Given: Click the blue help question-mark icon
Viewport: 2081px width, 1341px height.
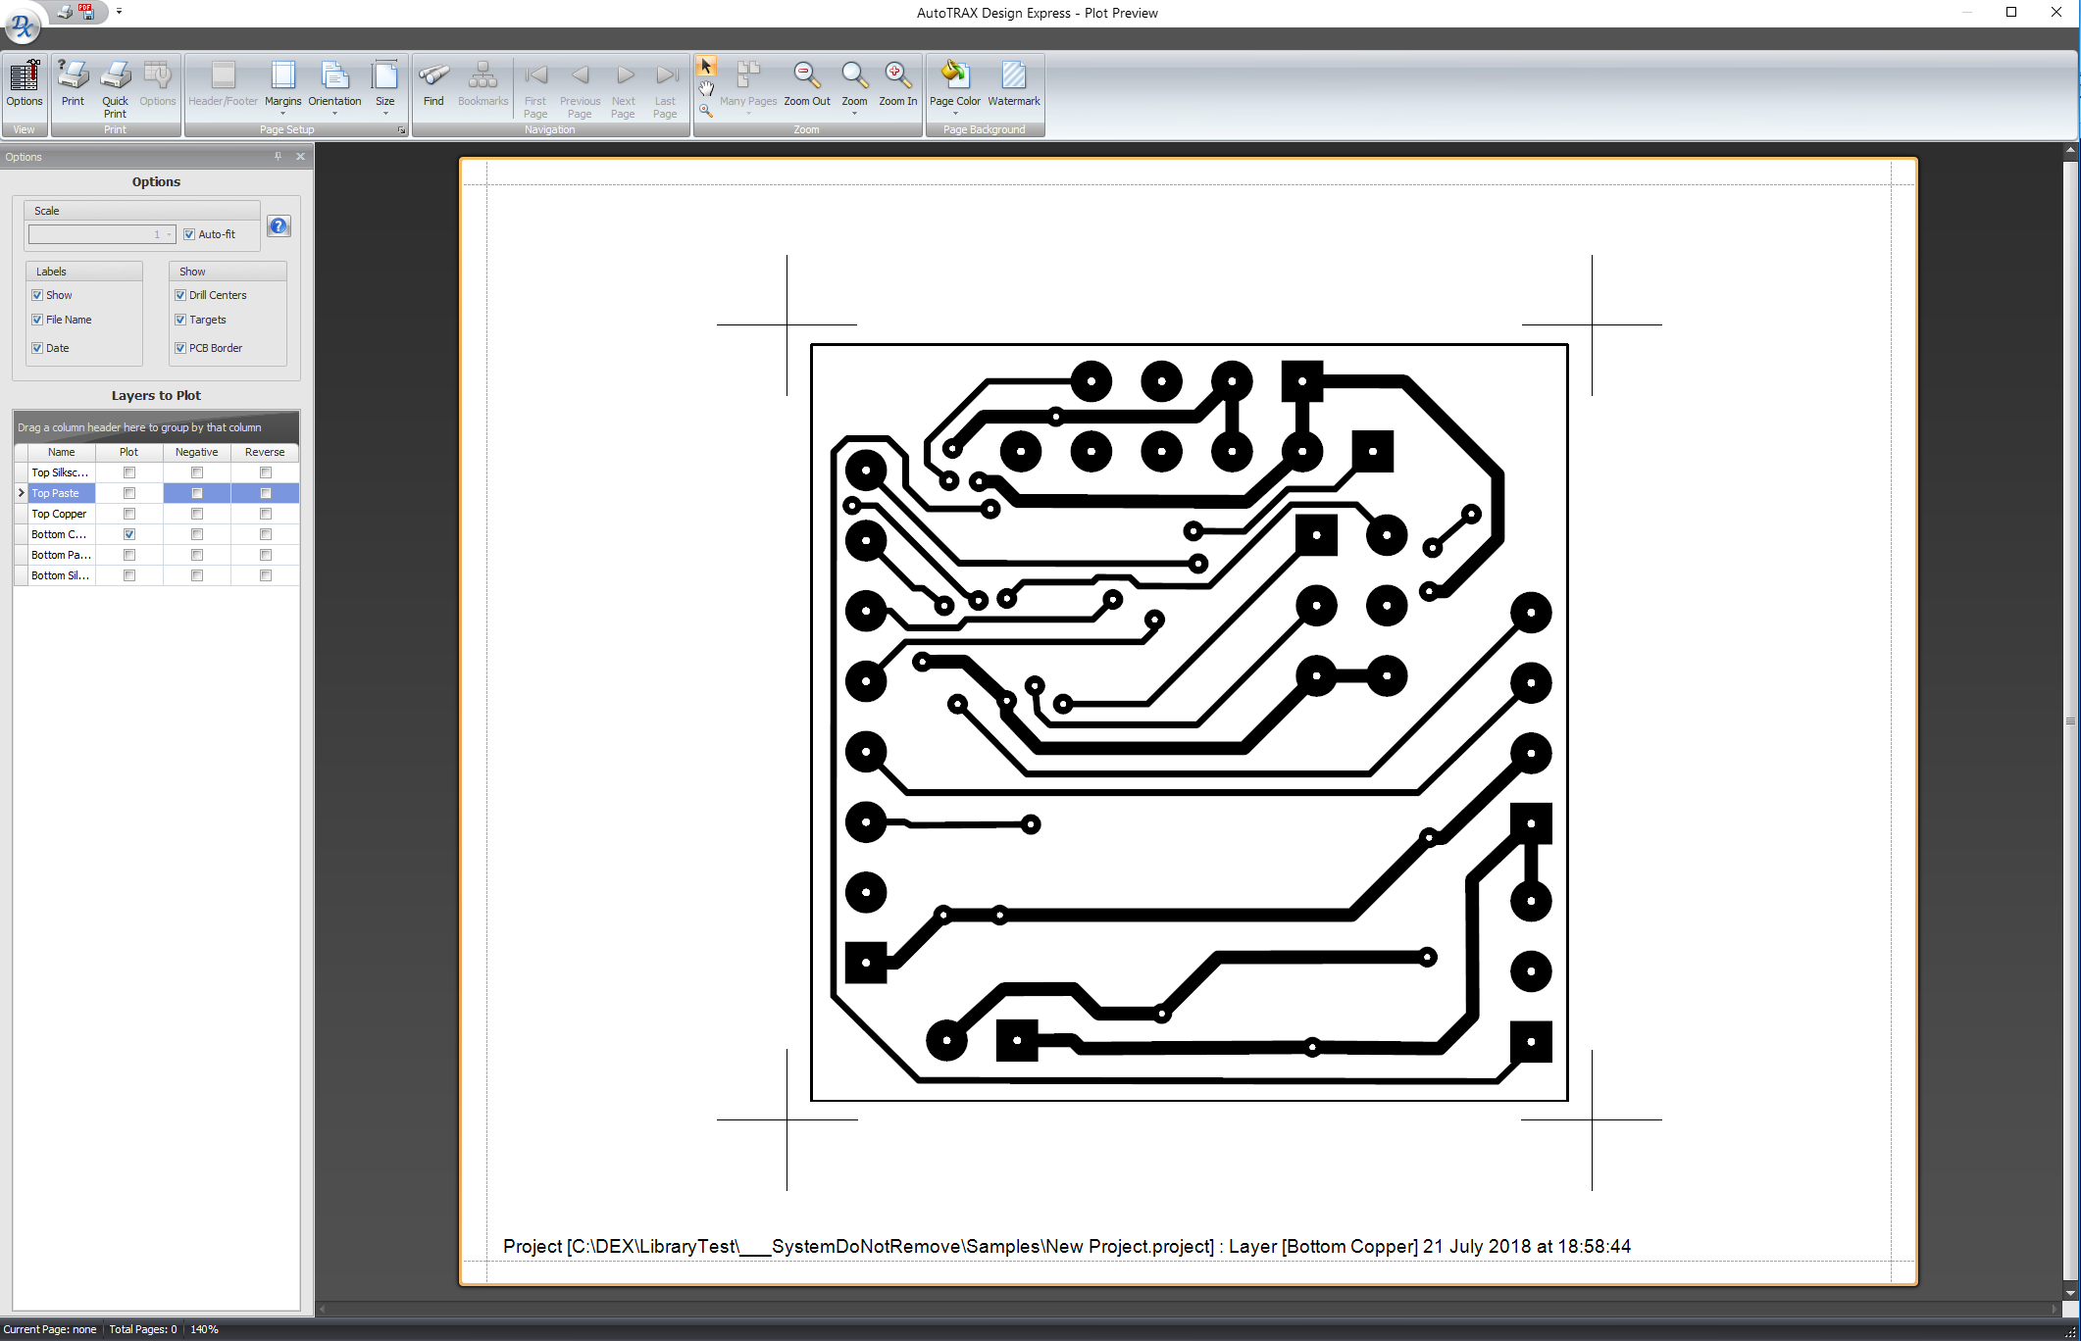Looking at the screenshot, I should [x=279, y=226].
